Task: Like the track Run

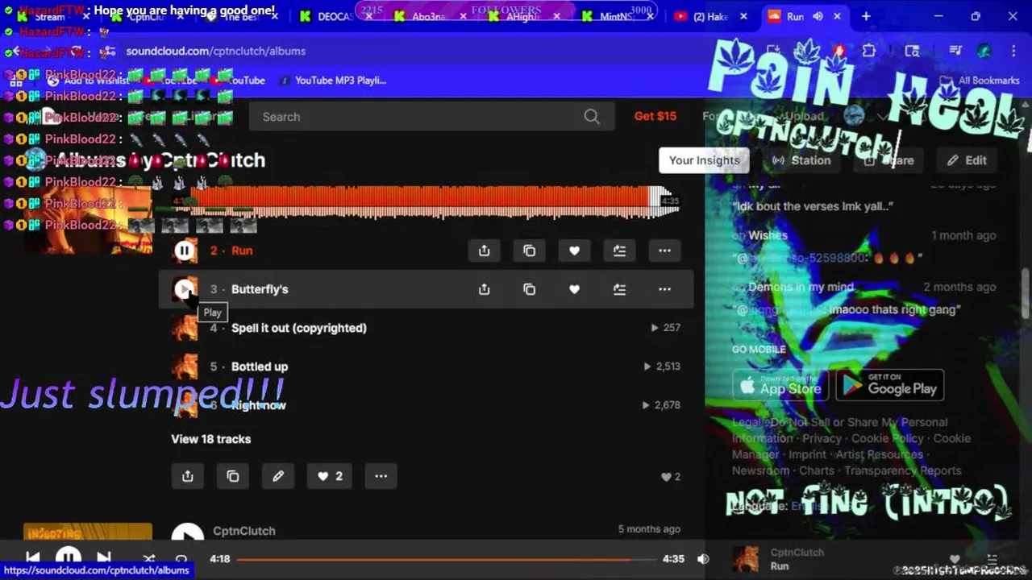Action: click(574, 251)
